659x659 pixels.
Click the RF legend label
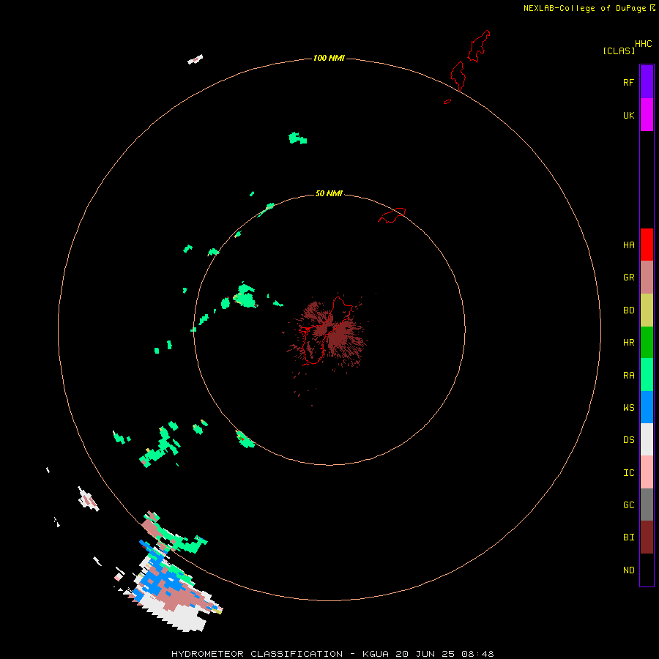coord(628,83)
